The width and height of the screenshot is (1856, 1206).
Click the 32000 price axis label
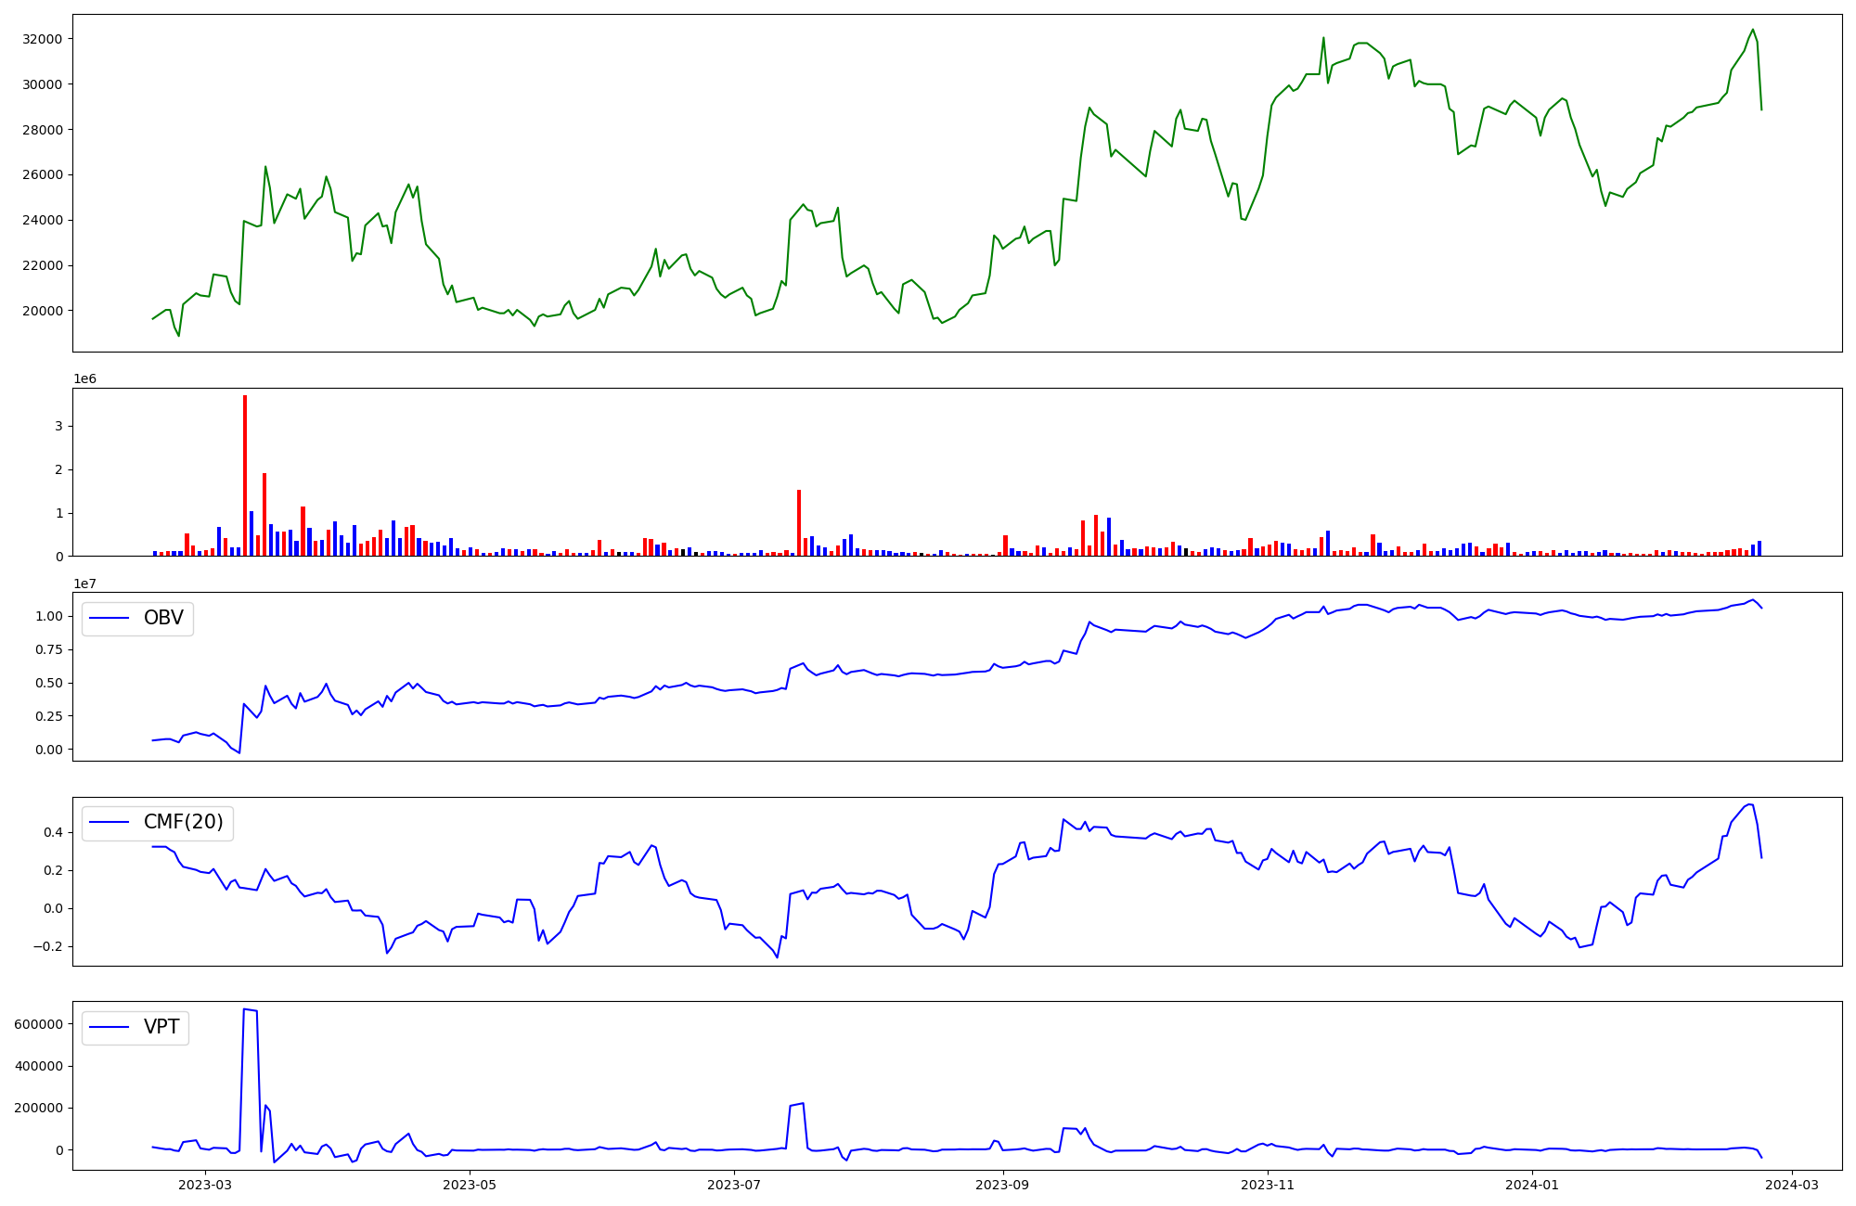point(42,39)
